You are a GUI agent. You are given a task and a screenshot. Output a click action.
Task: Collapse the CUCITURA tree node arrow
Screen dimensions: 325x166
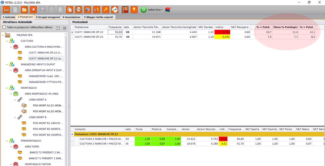click(7, 41)
